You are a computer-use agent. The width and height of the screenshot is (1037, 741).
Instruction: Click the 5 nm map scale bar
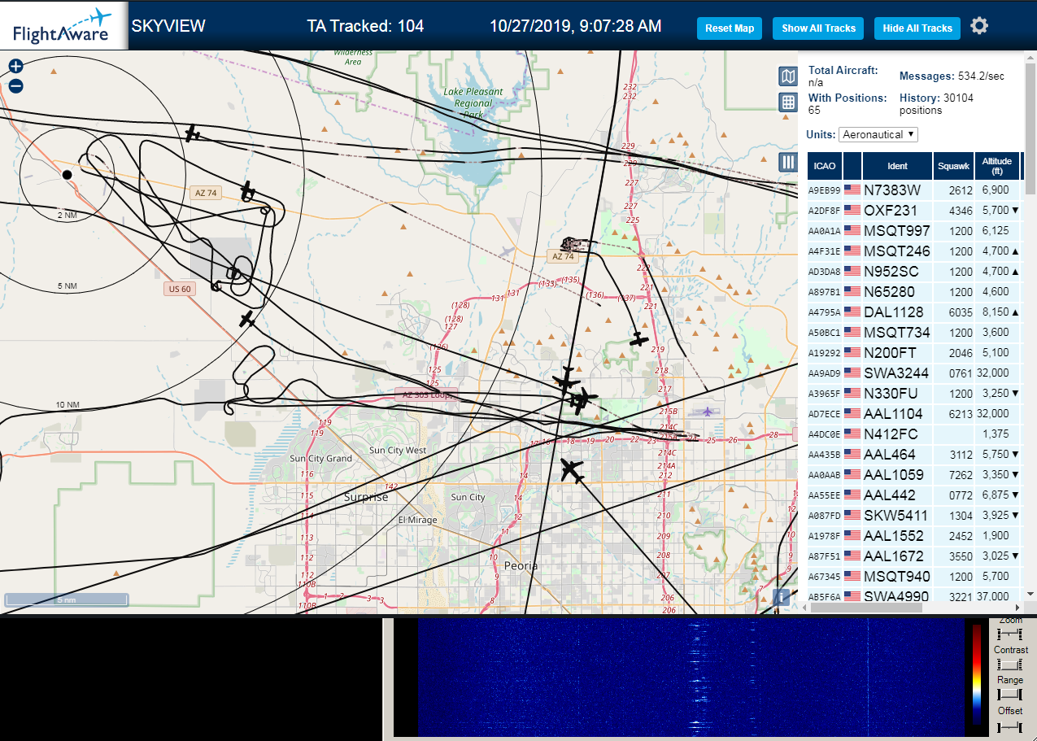coord(67,599)
